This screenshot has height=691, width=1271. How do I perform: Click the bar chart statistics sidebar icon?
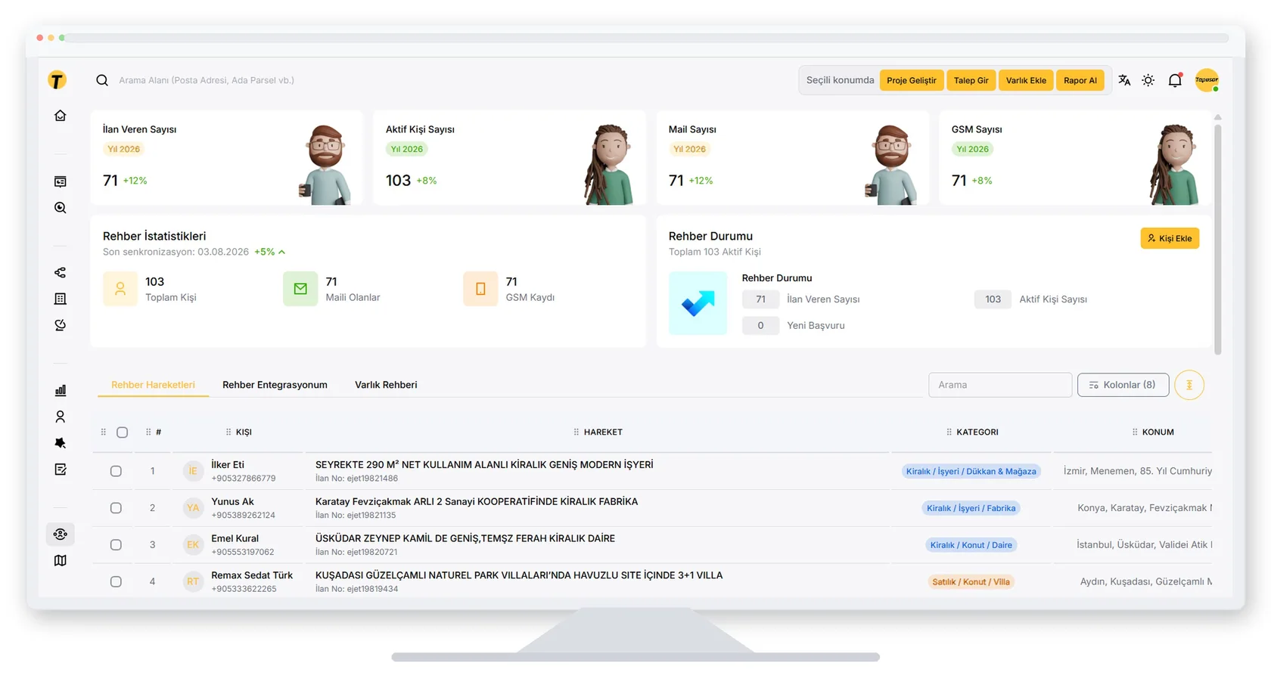61,390
